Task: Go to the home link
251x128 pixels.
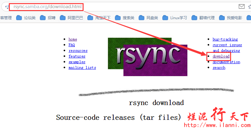Action: (x=73, y=39)
